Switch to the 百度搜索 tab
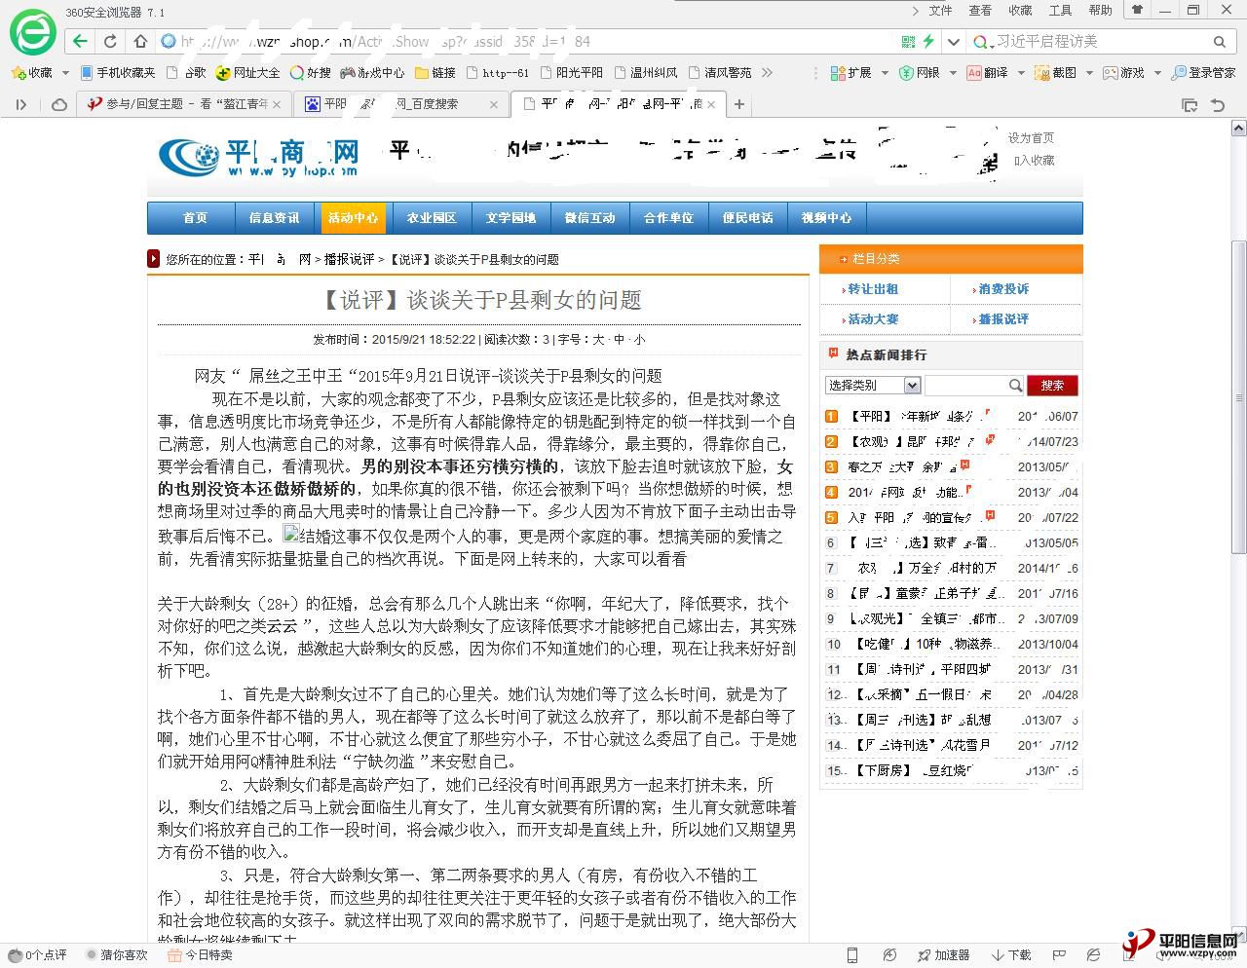Screen dimensions: 1247x968 pyautogui.click(x=400, y=104)
